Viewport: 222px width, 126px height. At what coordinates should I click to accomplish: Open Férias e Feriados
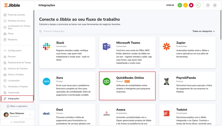16,75
